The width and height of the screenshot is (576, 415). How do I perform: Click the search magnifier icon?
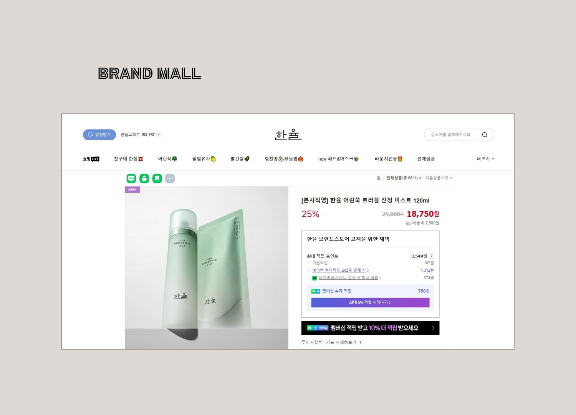[484, 134]
